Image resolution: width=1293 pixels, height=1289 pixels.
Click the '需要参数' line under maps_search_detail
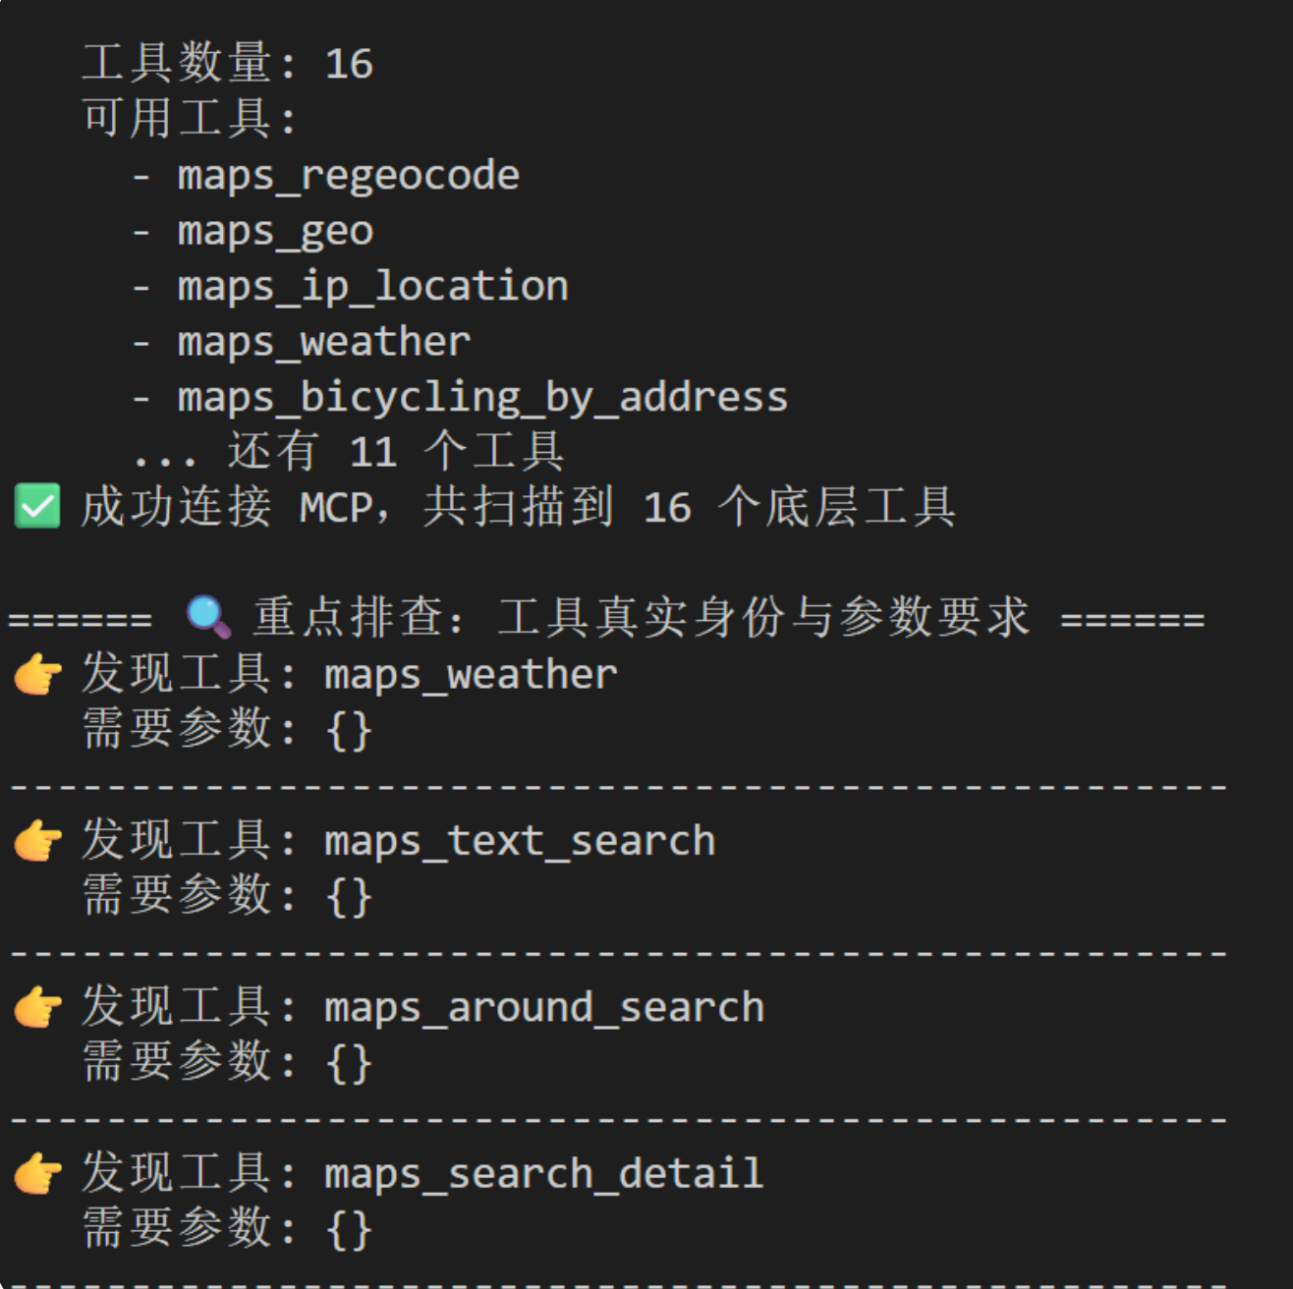pyautogui.click(x=227, y=1229)
